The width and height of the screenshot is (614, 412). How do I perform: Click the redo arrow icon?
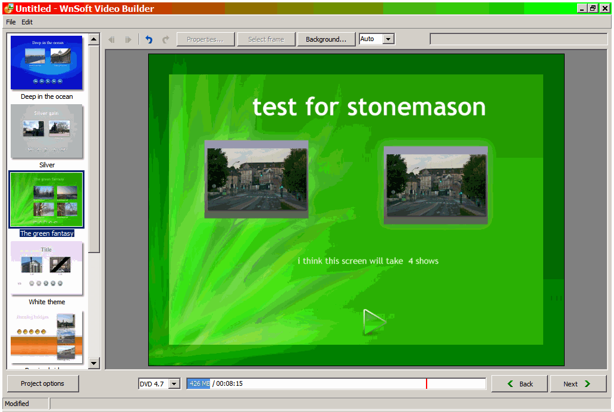(x=165, y=40)
